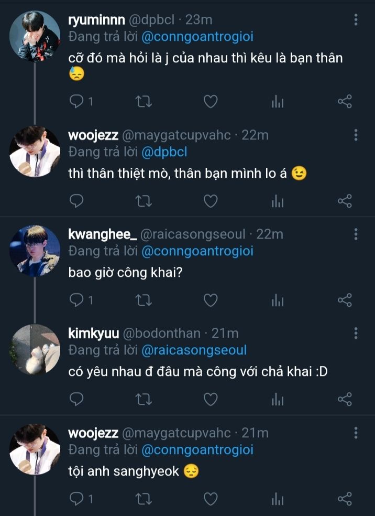This screenshot has height=516, width=375.
Task: Open kwanghee_'s profile avatar
Action: coord(35,251)
